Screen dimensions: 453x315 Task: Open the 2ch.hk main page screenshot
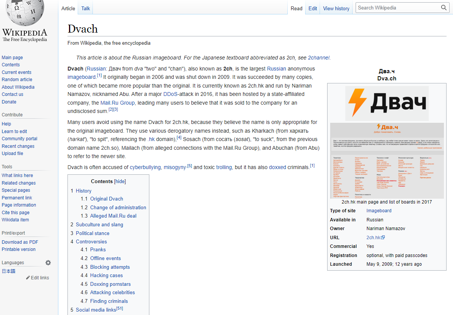point(387,160)
